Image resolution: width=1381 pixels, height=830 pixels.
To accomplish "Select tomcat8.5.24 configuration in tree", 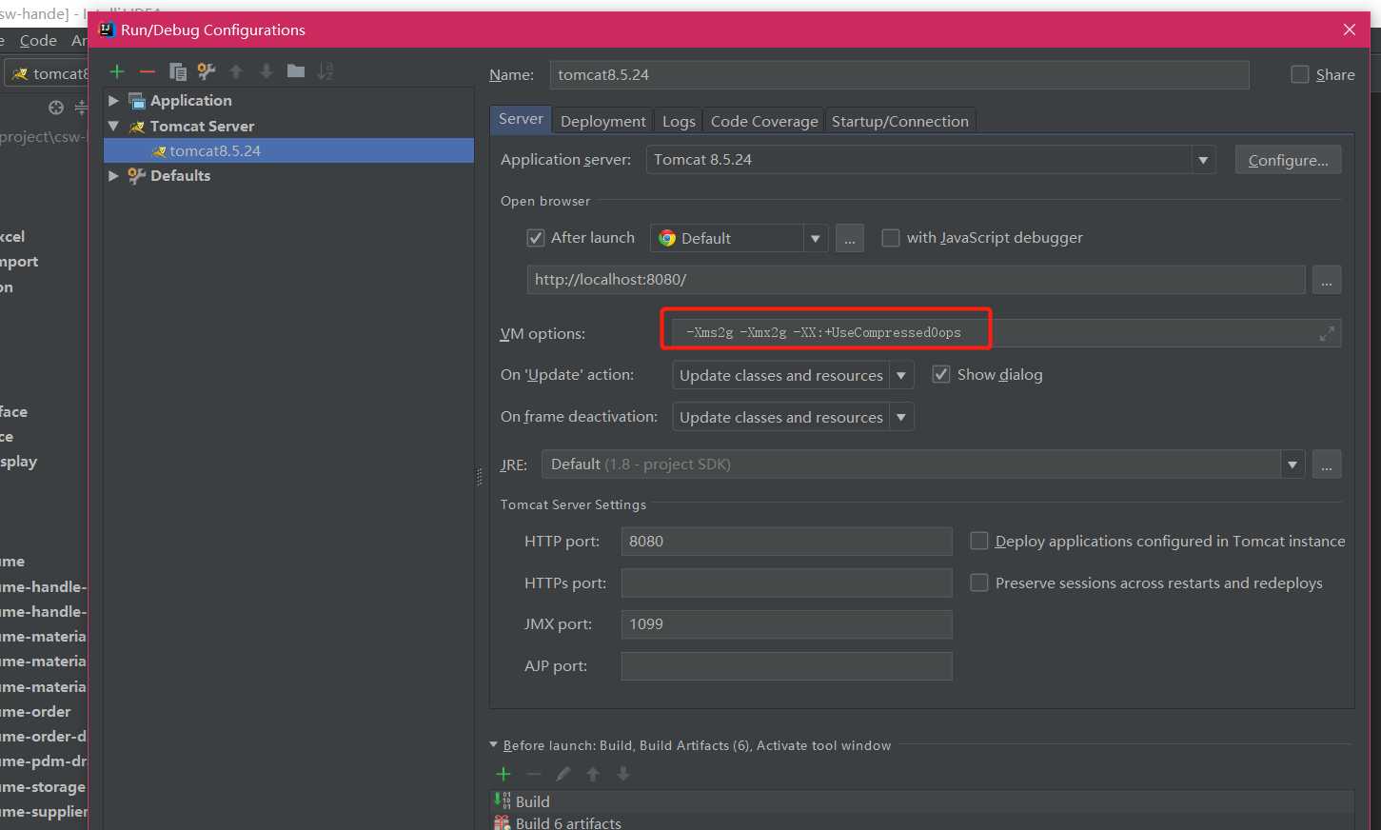I will (288, 150).
